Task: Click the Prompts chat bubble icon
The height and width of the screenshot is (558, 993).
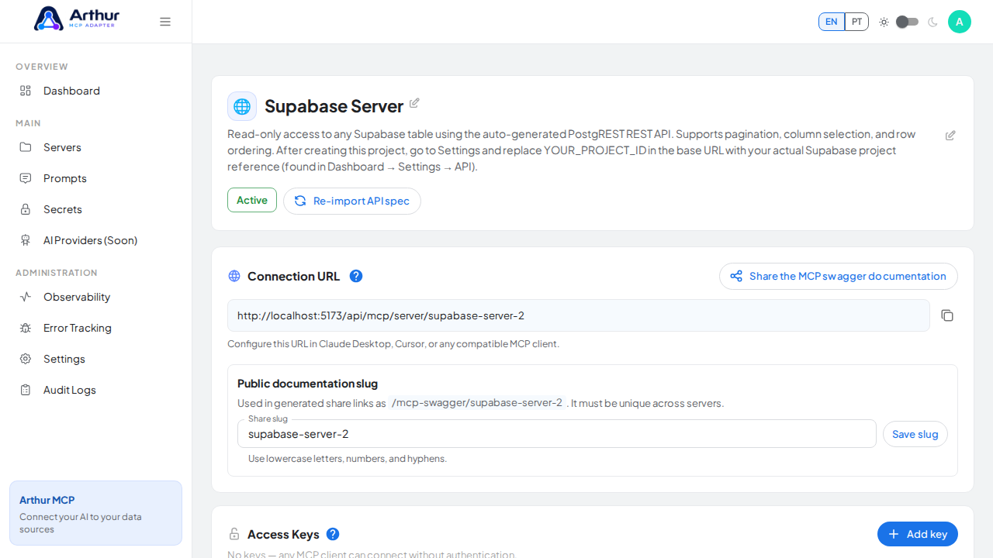Action: [x=26, y=178]
